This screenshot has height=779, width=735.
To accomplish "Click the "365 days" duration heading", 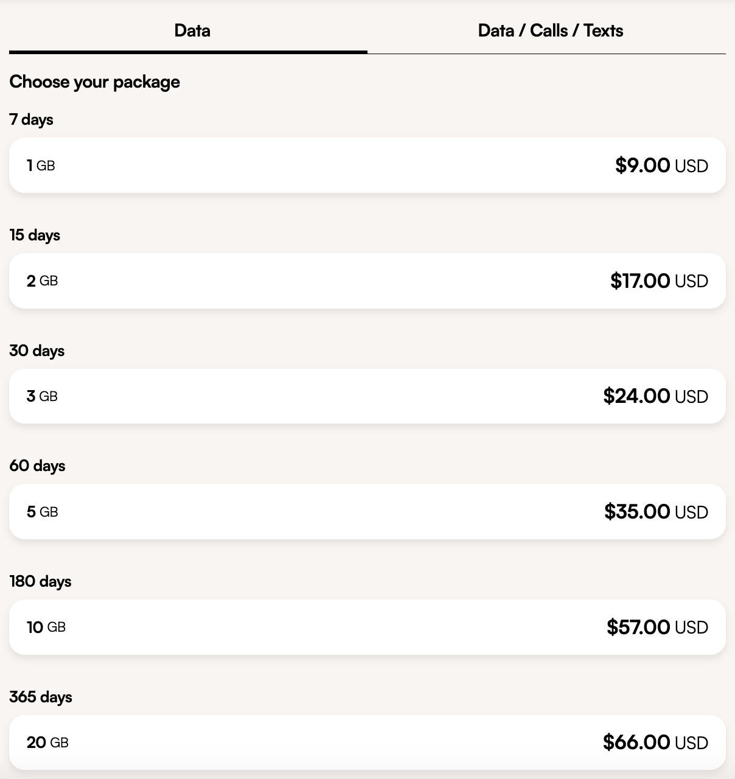I will click(x=40, y=697).
